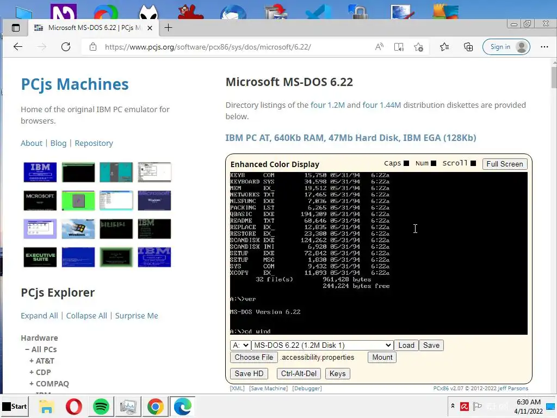Close the Microsoft MS-DOS 6.22 tab
The width and height of the screenshot is (557, 418).
click(150, 28)
